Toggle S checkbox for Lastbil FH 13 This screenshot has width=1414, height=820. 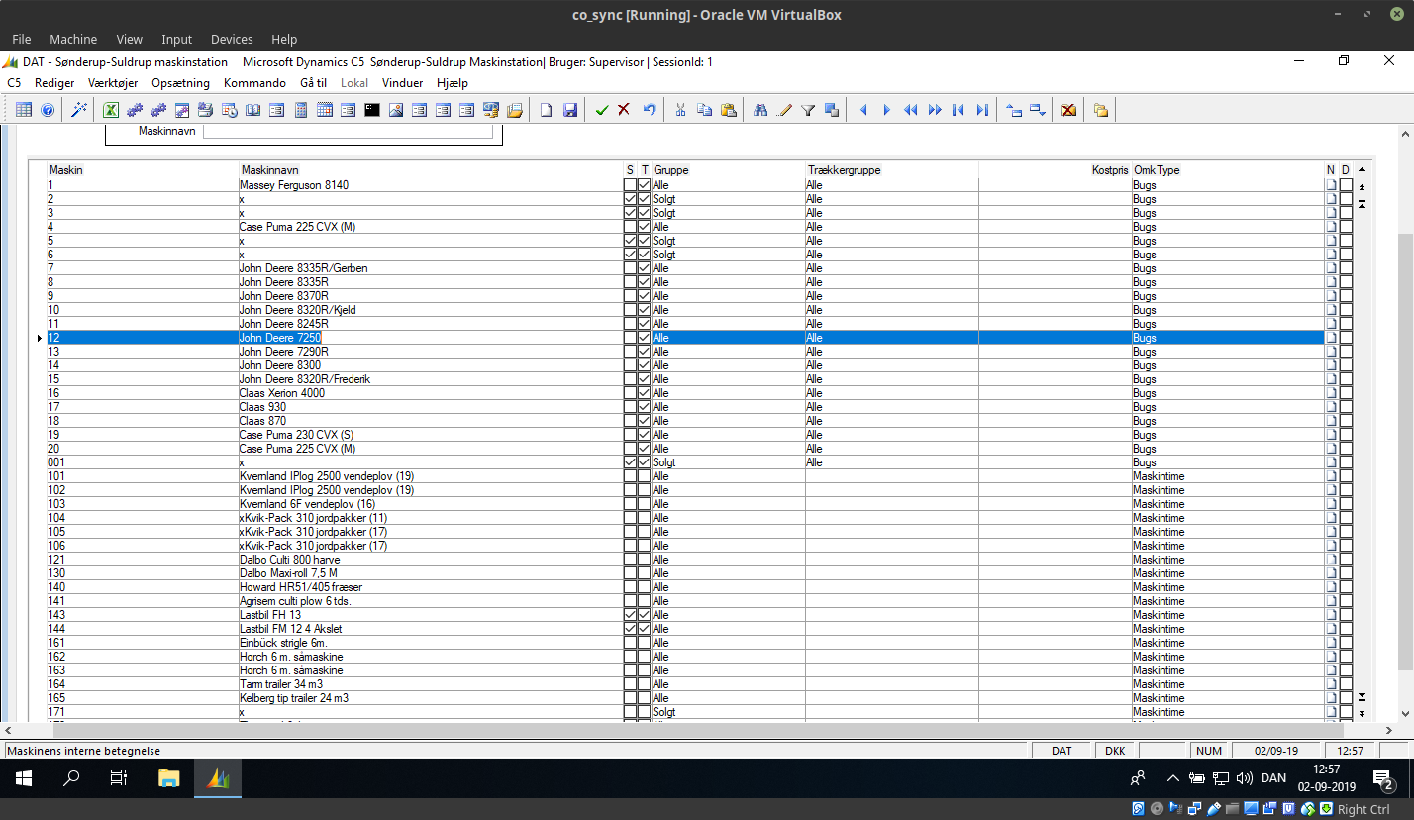tap(630, 615)
